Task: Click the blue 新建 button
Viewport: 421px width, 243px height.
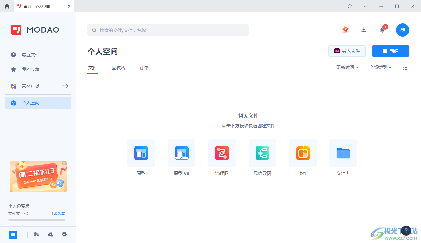Action: [390, 51]
